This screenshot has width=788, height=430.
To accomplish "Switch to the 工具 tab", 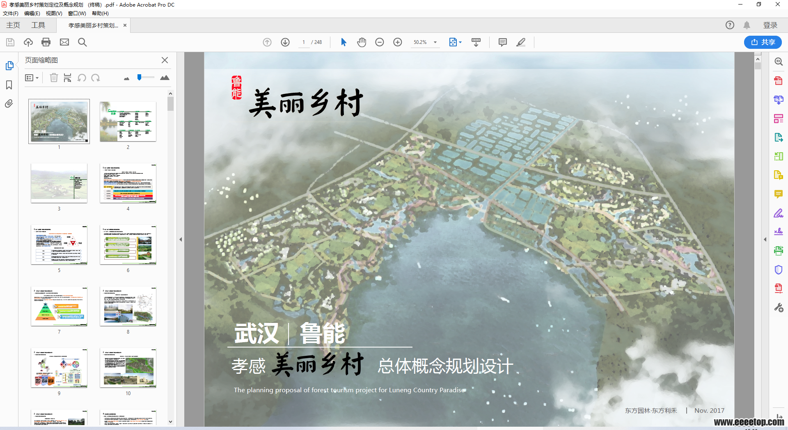I will [x=38, y=25].
